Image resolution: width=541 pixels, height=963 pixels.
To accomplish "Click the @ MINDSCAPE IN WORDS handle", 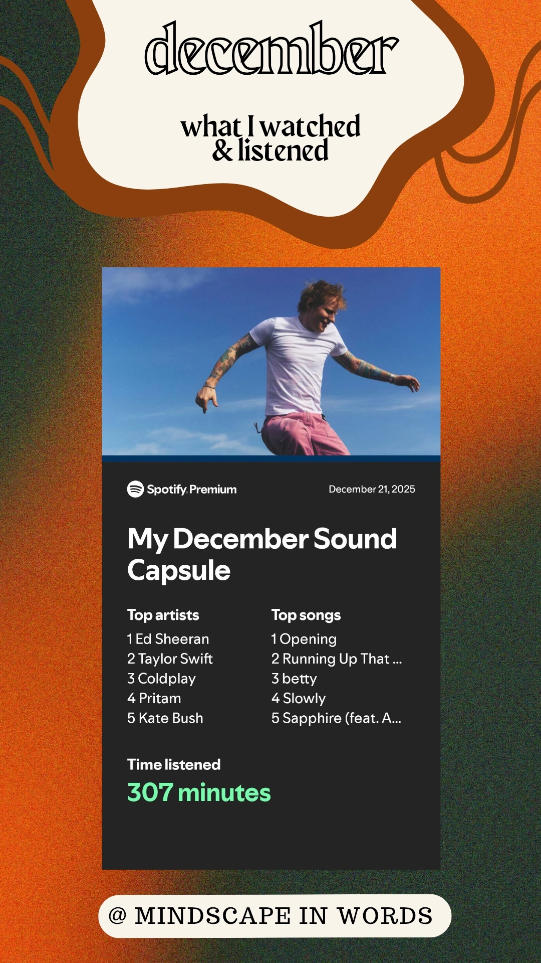I will pyautogui.click(x=275, y=916).
